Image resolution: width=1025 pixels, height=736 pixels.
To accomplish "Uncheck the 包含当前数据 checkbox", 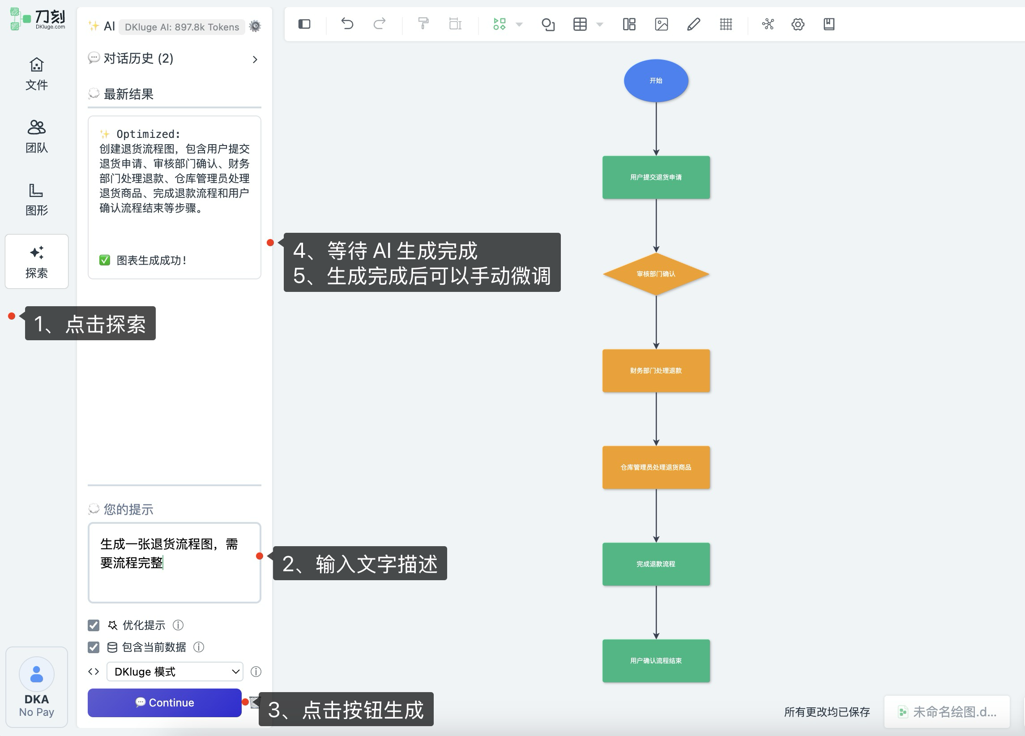I will coord(94,647).
